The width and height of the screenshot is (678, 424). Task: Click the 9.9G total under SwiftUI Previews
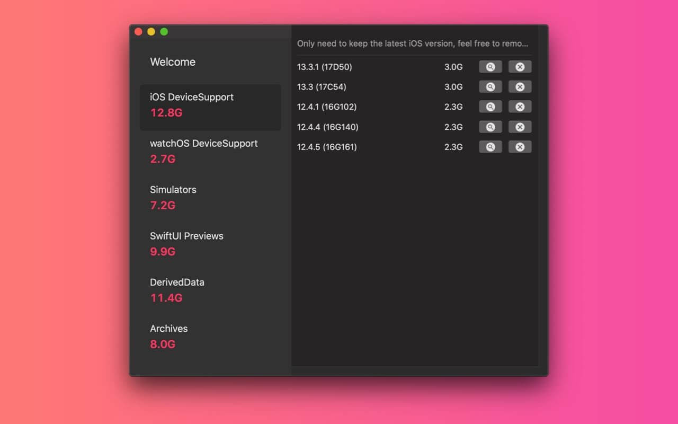pos(163,251)
